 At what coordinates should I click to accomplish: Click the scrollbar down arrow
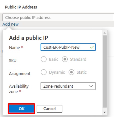click(x=105, y=112)
